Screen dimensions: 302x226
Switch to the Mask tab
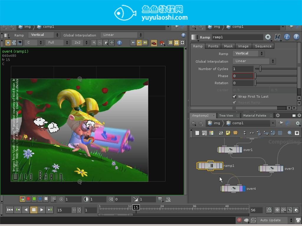coord(228,46)
